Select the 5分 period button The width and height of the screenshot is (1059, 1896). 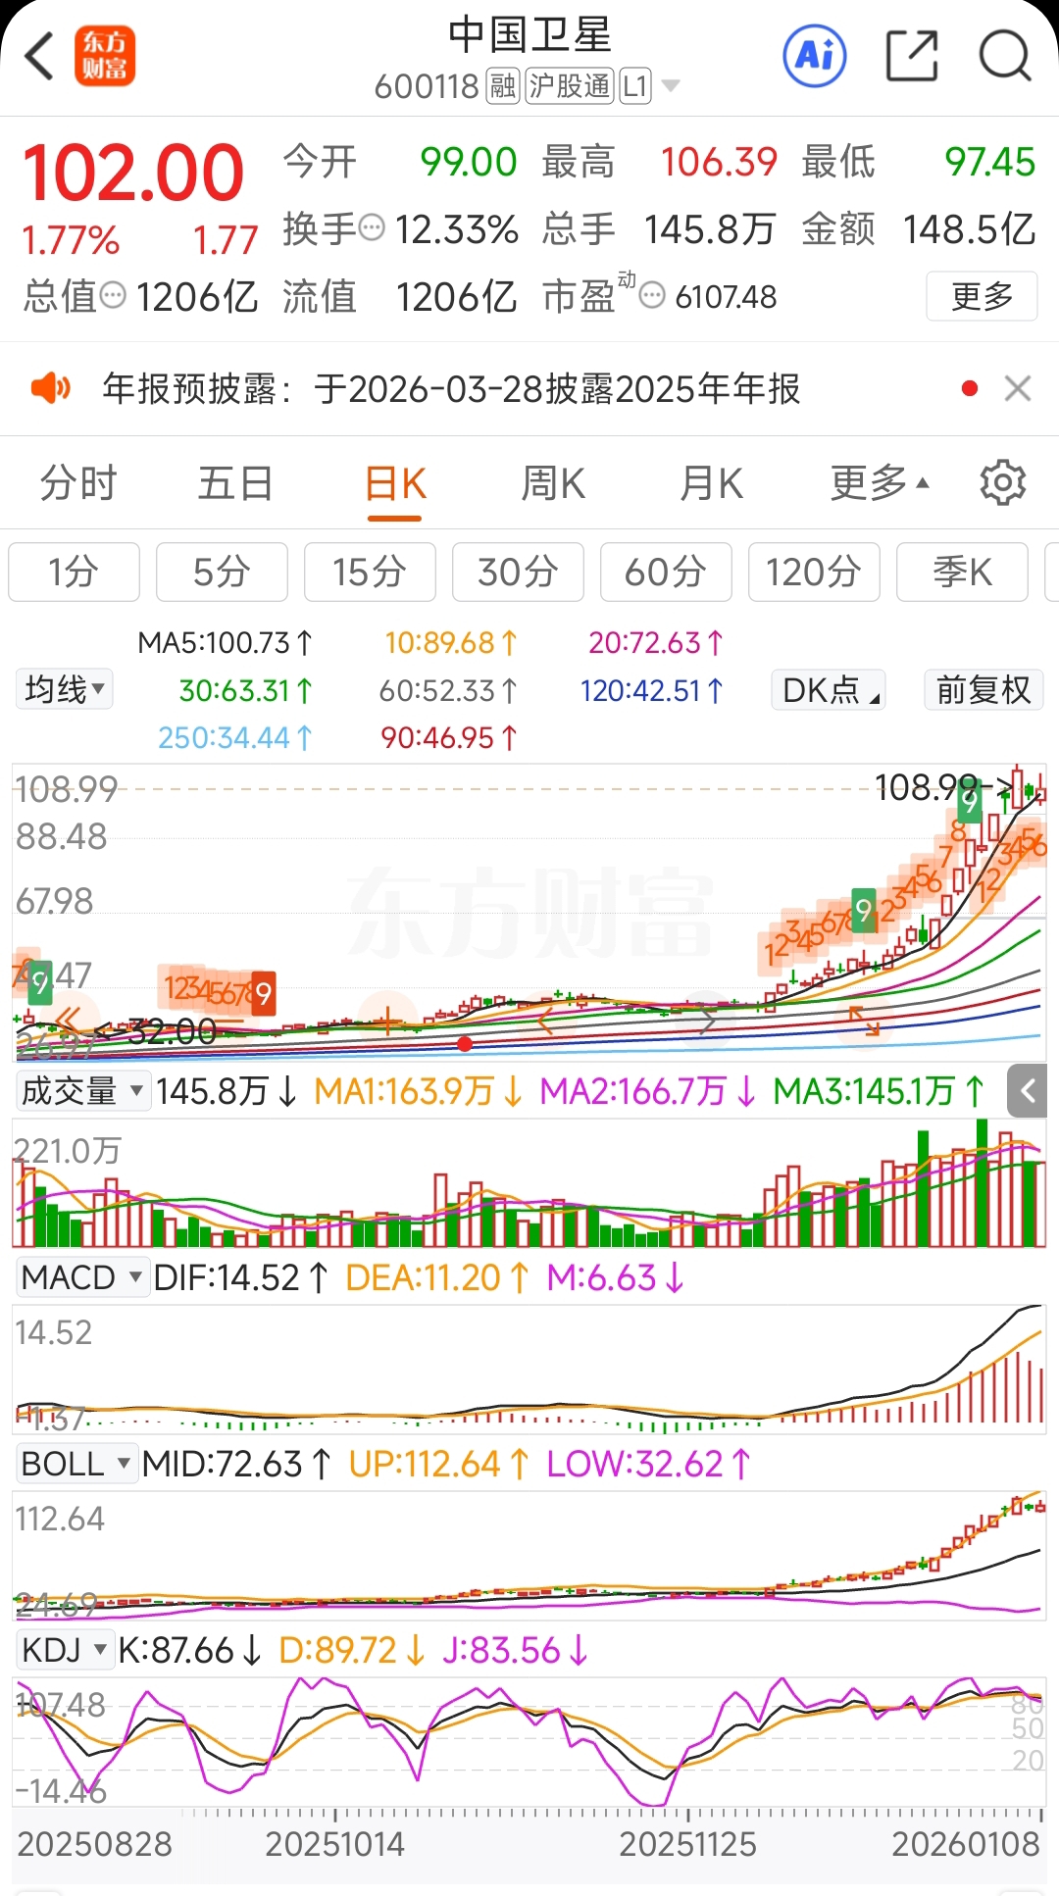click(222, 572)
